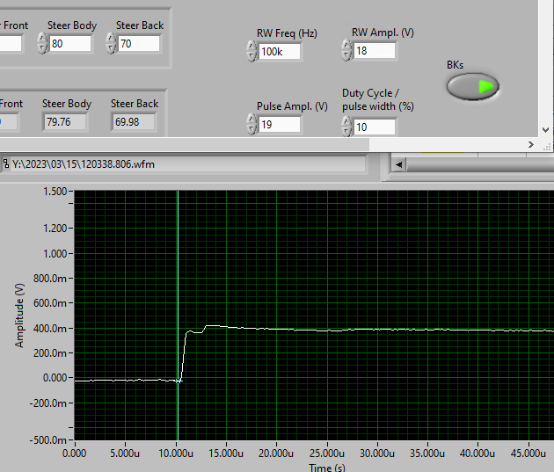Decrement the upper Steer Body value
Screen dimensions: 554x472
point(42,48)
